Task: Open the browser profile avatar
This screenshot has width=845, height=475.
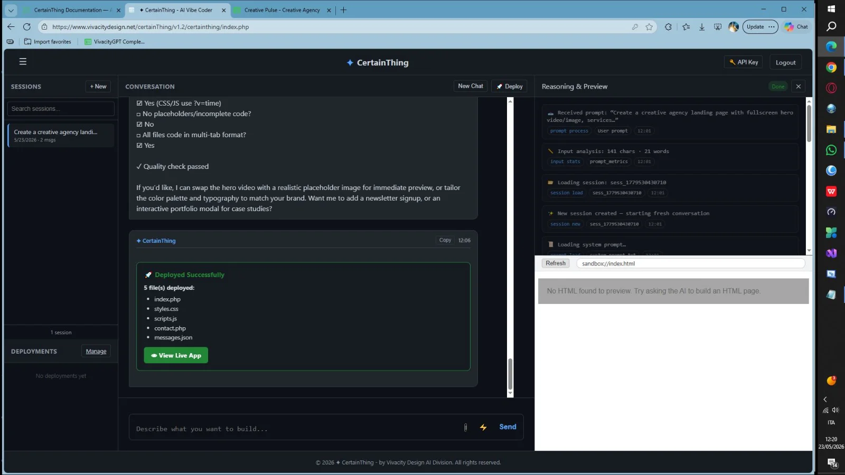Action: point(734,27)
